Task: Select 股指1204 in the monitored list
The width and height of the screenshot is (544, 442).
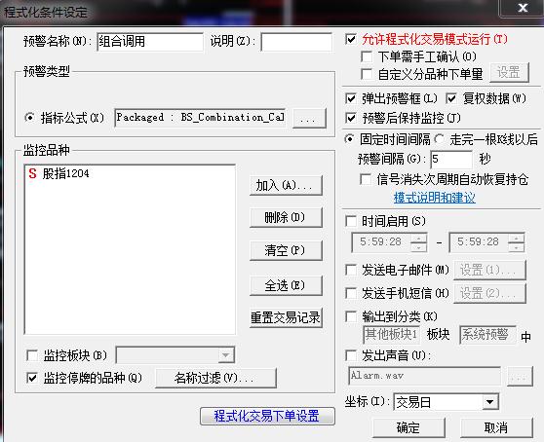Action: tap(58, 173)
